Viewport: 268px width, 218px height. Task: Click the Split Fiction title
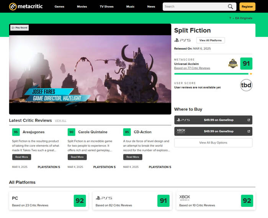192,30
